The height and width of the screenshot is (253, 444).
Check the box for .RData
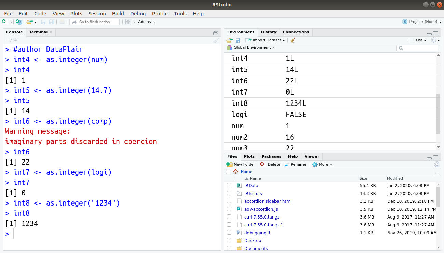pyautogui.click(x=229, y=185)
